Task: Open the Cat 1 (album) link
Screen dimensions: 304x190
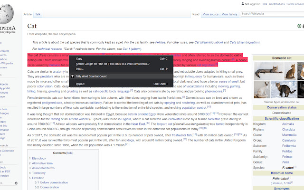Action: (132, 49)
